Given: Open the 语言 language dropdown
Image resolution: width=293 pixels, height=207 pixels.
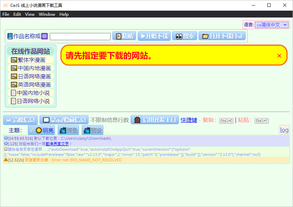Looking at the screenshot, I should tap(272, 25).
